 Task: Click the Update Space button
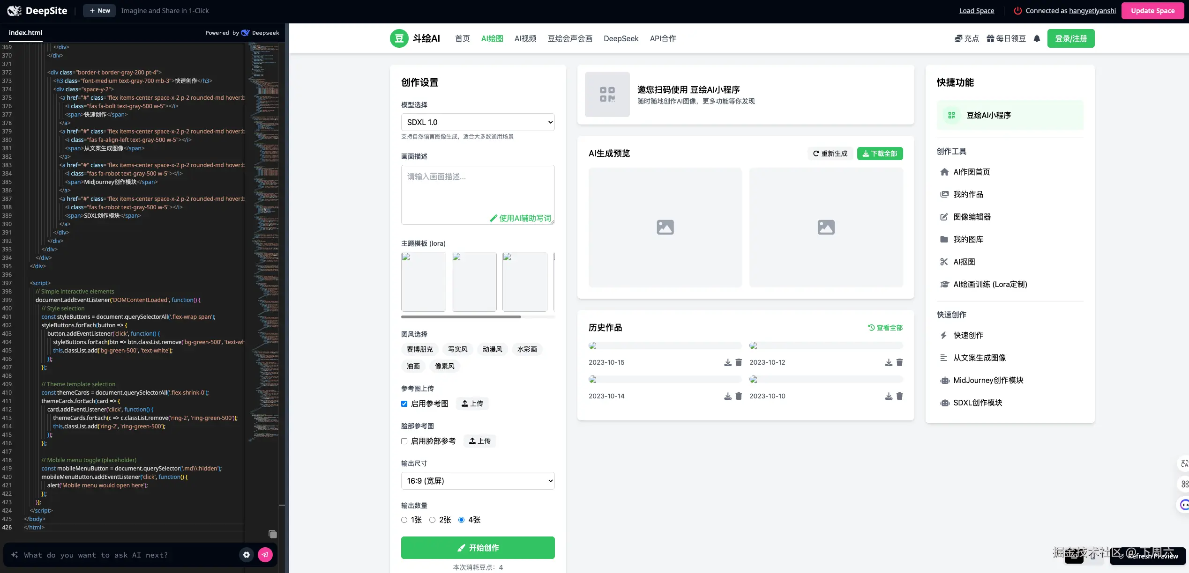(1152, 10)
